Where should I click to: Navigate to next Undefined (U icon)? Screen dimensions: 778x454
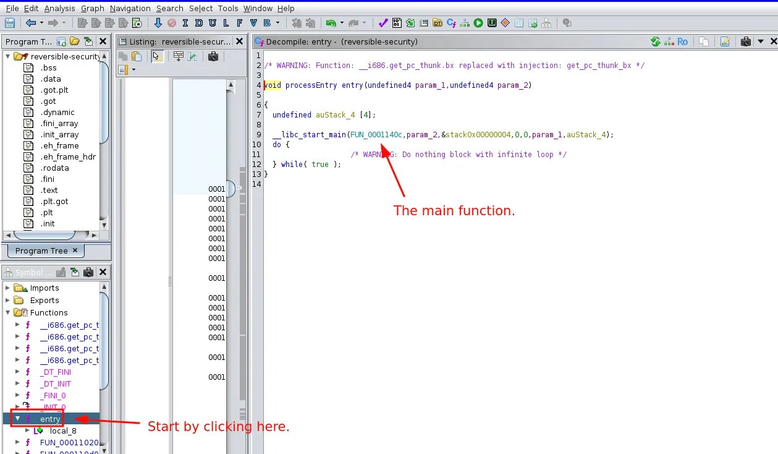point(212,23)
